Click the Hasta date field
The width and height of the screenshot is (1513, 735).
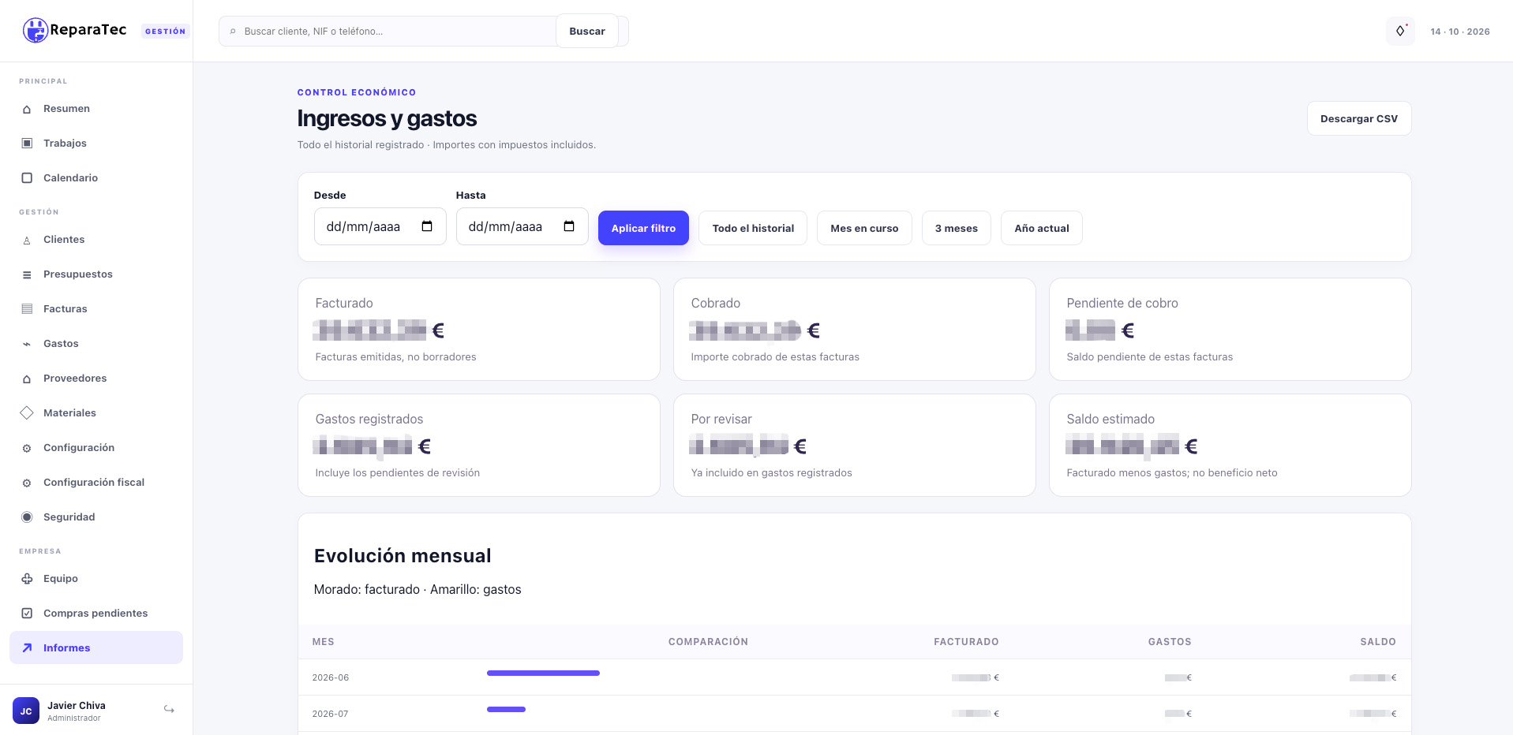pos(522,226)
